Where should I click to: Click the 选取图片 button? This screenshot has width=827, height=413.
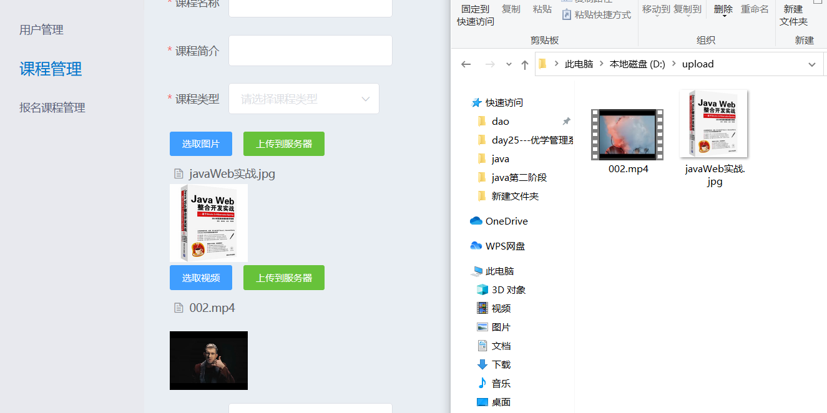[201, 143]
